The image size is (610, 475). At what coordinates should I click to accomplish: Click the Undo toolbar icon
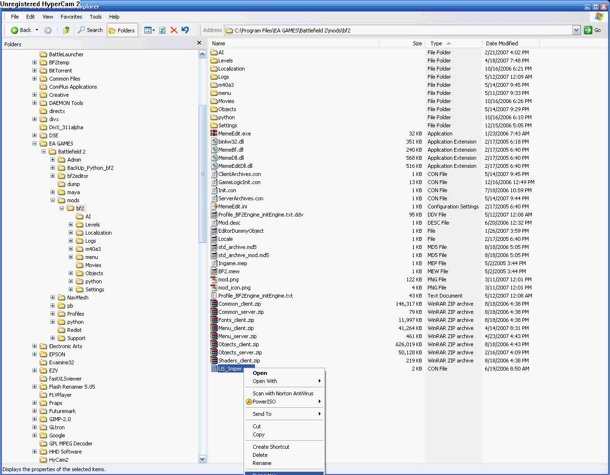click(185, 30)
